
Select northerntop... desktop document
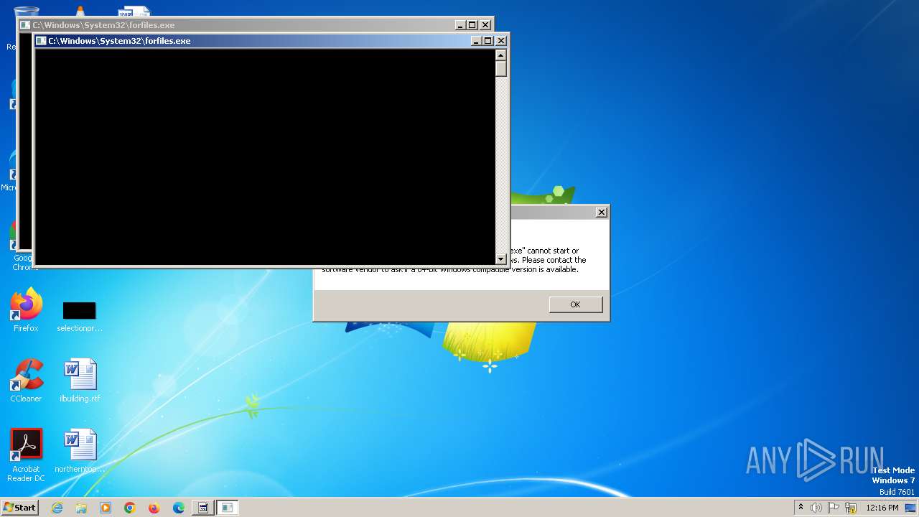[x=80, y=451]
